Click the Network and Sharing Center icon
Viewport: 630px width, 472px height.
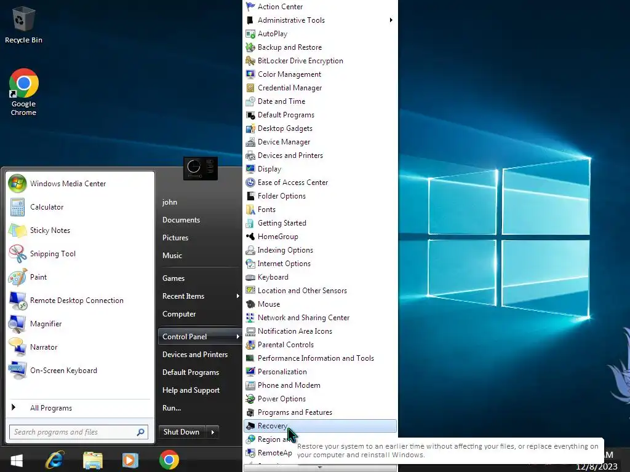click(x=250, y=318)
